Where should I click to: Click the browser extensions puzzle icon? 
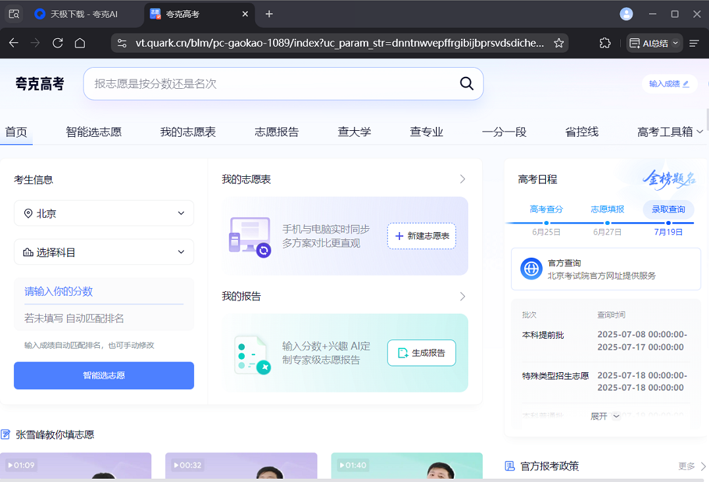[x=604, y=42]
